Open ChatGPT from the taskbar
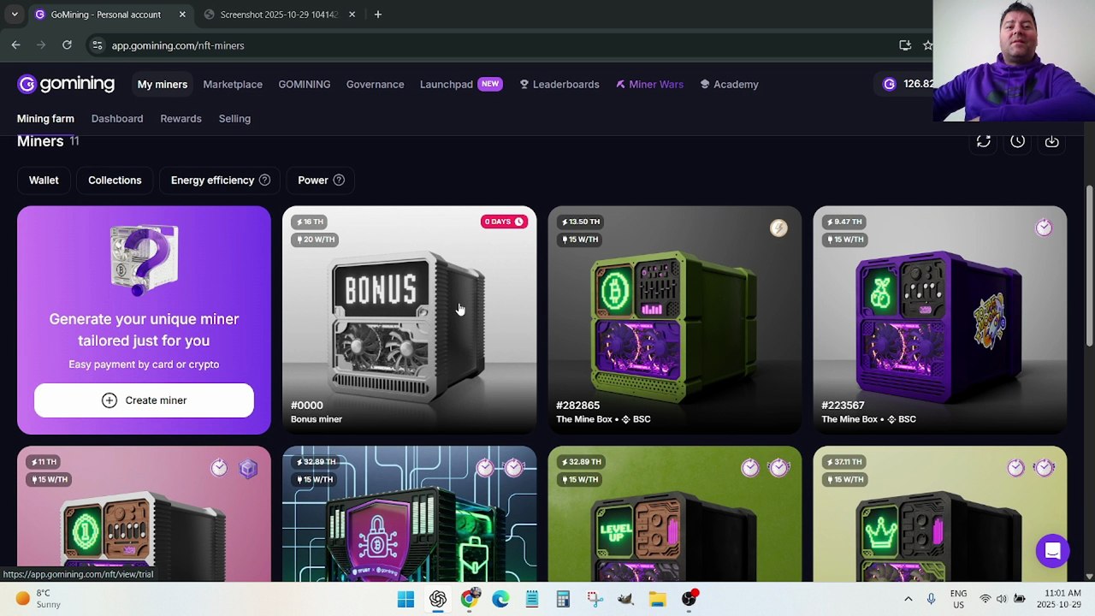The image size is (1095, 616). point(438,599)
